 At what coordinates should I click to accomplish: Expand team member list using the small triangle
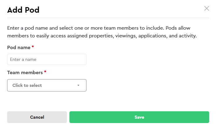pyautogui.click(x=78, y=85)
